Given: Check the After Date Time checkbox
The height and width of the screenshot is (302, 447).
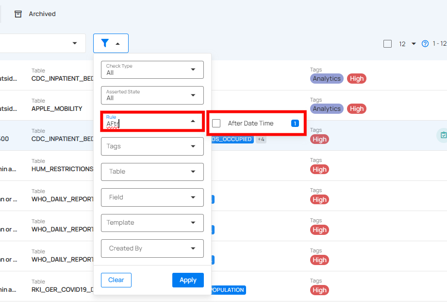Looking at the screenshot, I should pyautogui.click(x=216, y=124).
